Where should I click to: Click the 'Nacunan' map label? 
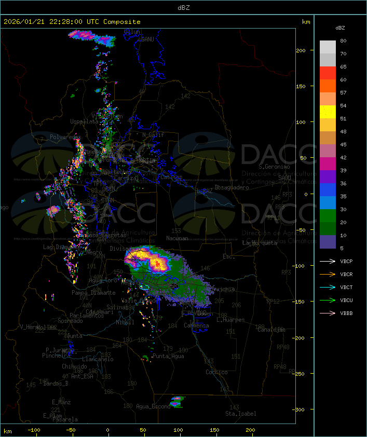[177, 238]
